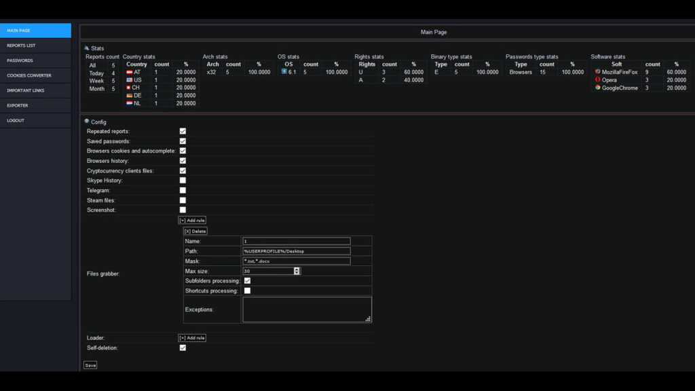This screenshot has height=391, width=695.
Task: Open the Main Page sidebar item
Action: point(35,31)
